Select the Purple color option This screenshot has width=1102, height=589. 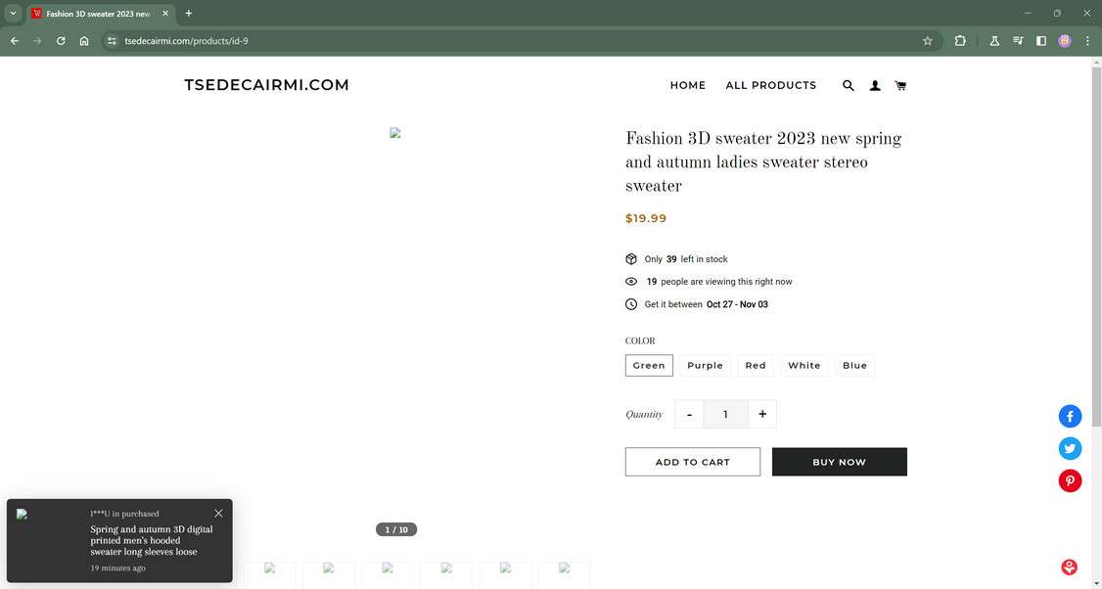point(705,365)
